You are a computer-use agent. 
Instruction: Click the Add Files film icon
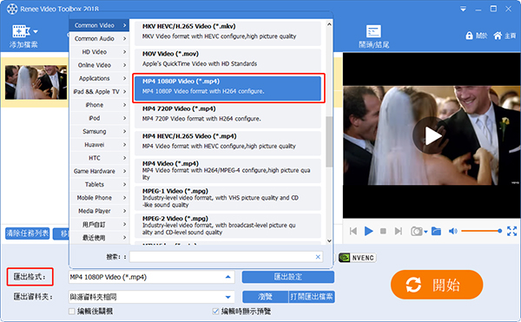[20, 31]
